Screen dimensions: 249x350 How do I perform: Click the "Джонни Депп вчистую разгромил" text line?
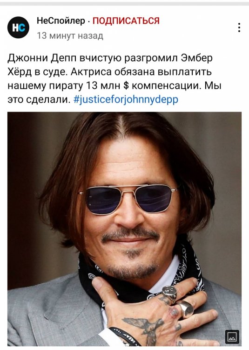tap(93, 58)
